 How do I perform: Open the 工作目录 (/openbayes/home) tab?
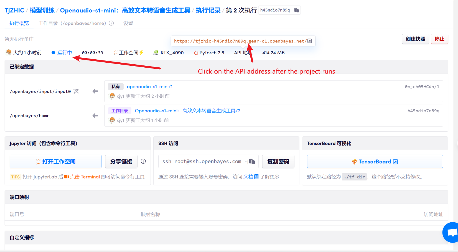point(72,23)
